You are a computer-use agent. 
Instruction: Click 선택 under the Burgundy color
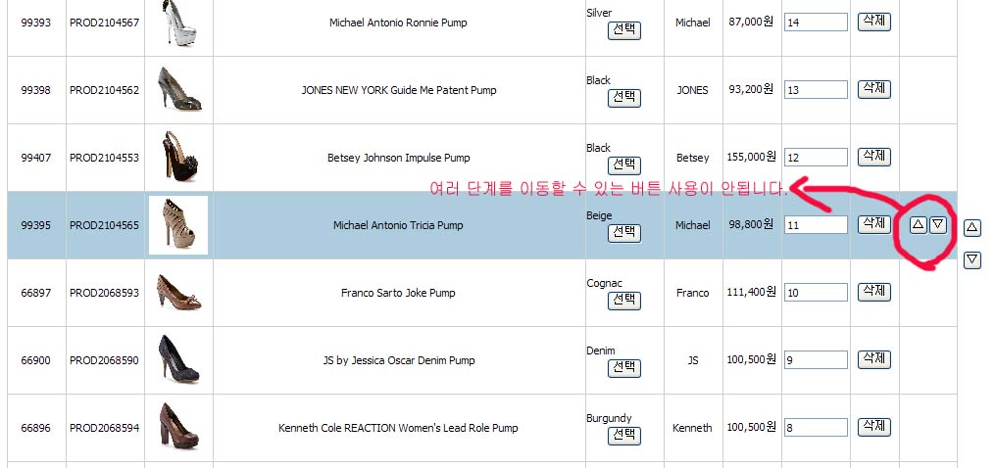click(624, 435)
